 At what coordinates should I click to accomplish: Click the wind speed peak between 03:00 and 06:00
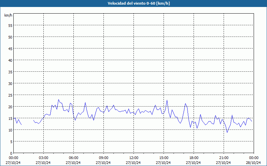tap(58, 100)
